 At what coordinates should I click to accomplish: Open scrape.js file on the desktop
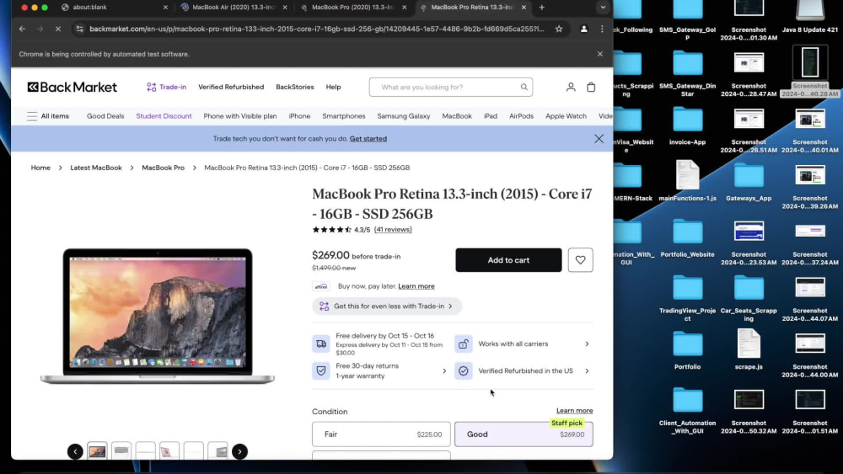tap(749, 349)
